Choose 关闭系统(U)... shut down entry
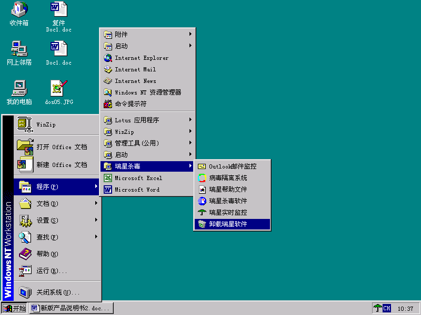Screen dimensions: 421x315 (57, 292)
